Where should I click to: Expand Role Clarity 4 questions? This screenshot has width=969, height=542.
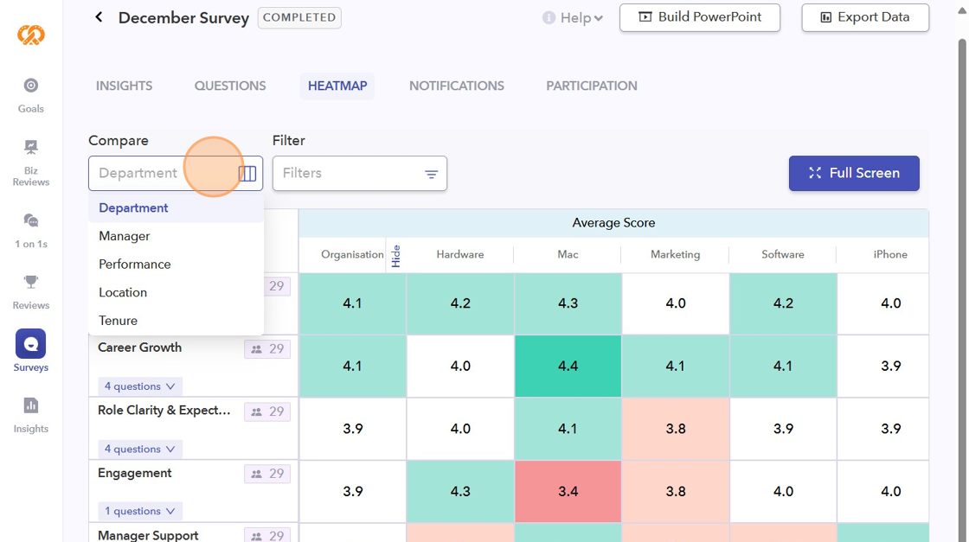139,449
